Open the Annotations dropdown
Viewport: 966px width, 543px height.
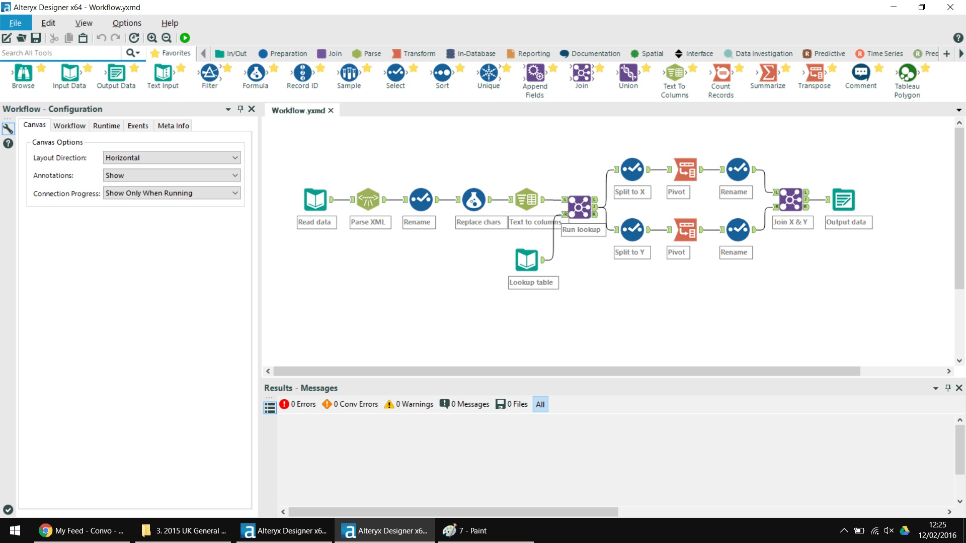click(x=172, y=175)
